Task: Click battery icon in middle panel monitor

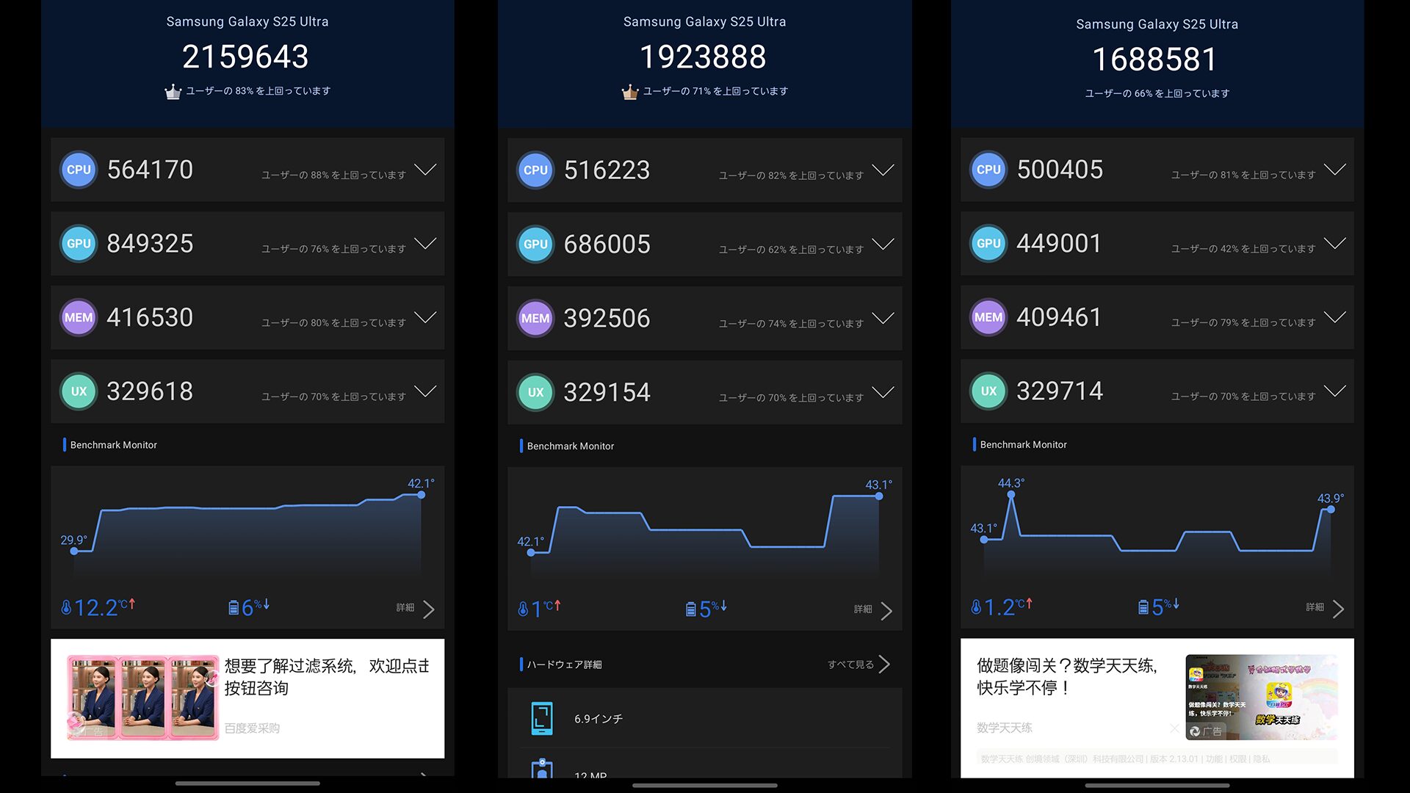Action: pyautogui.click(x=691, y=609)
